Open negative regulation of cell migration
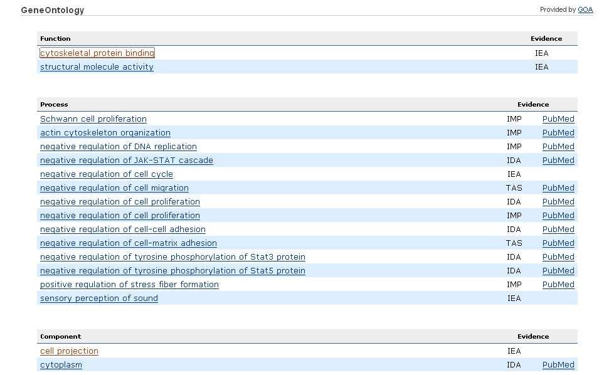Viewport: 604px width, 375px height. tap(114, 188)
